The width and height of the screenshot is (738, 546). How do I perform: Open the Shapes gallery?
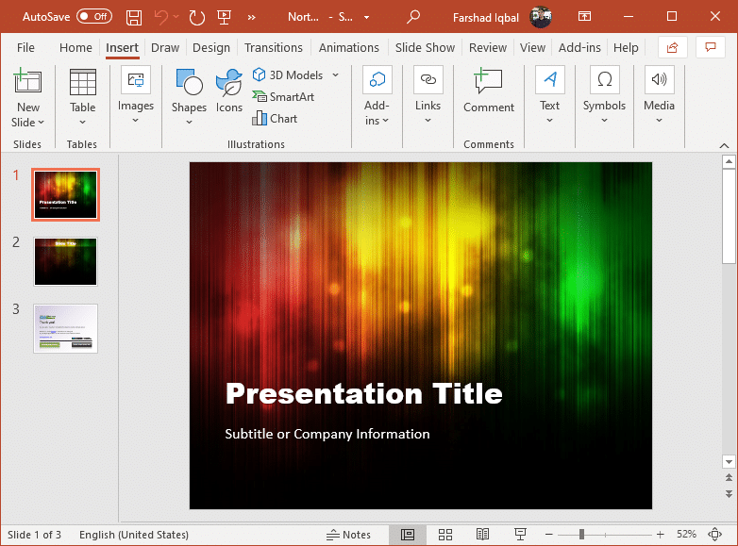pyautogui.click(x=189, y=97)
